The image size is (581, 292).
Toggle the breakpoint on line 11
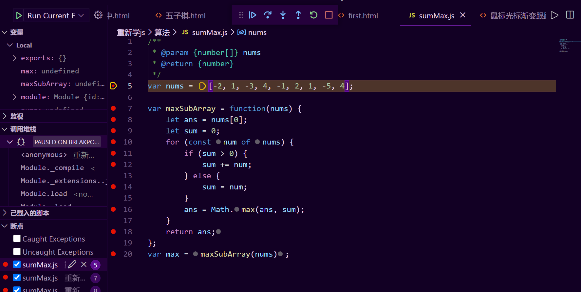pos(113,153)
